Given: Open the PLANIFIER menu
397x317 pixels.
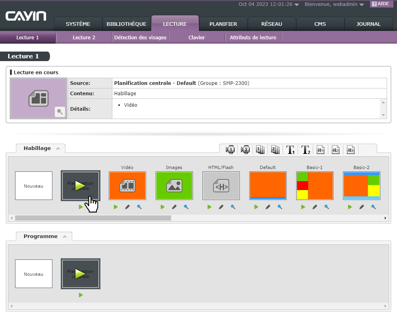Looking at the screenshot, I should [x=223, y=24].
